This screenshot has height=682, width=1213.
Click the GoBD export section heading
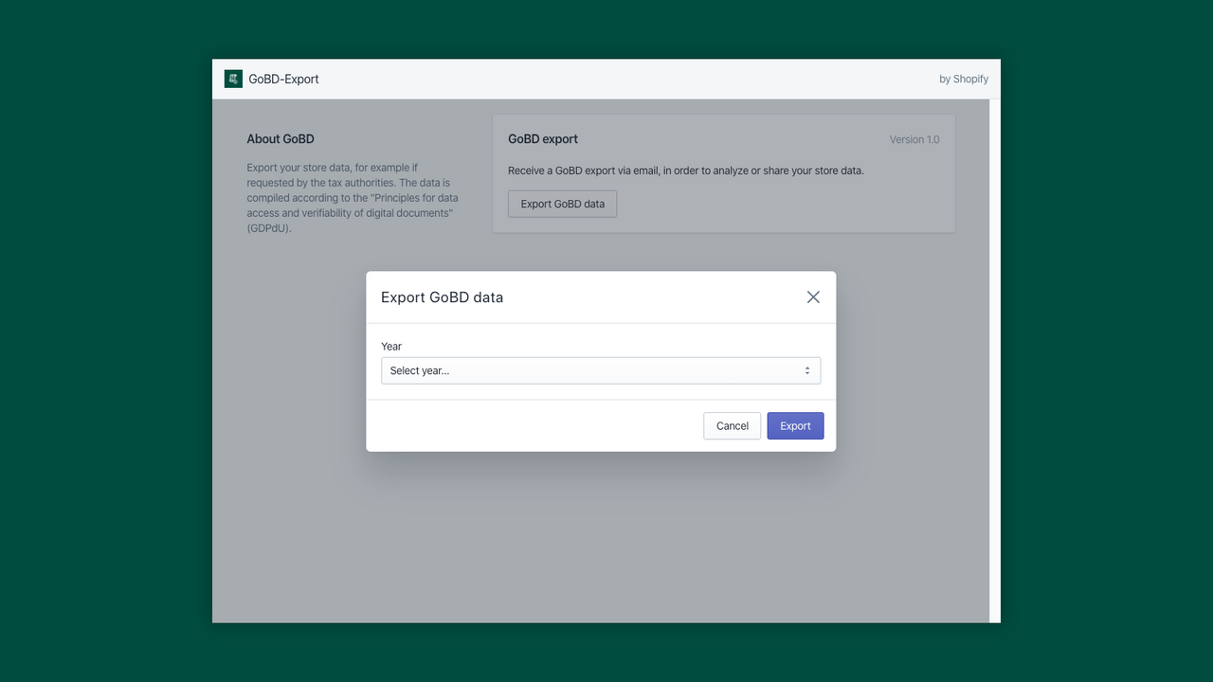(x=542, y=138)
